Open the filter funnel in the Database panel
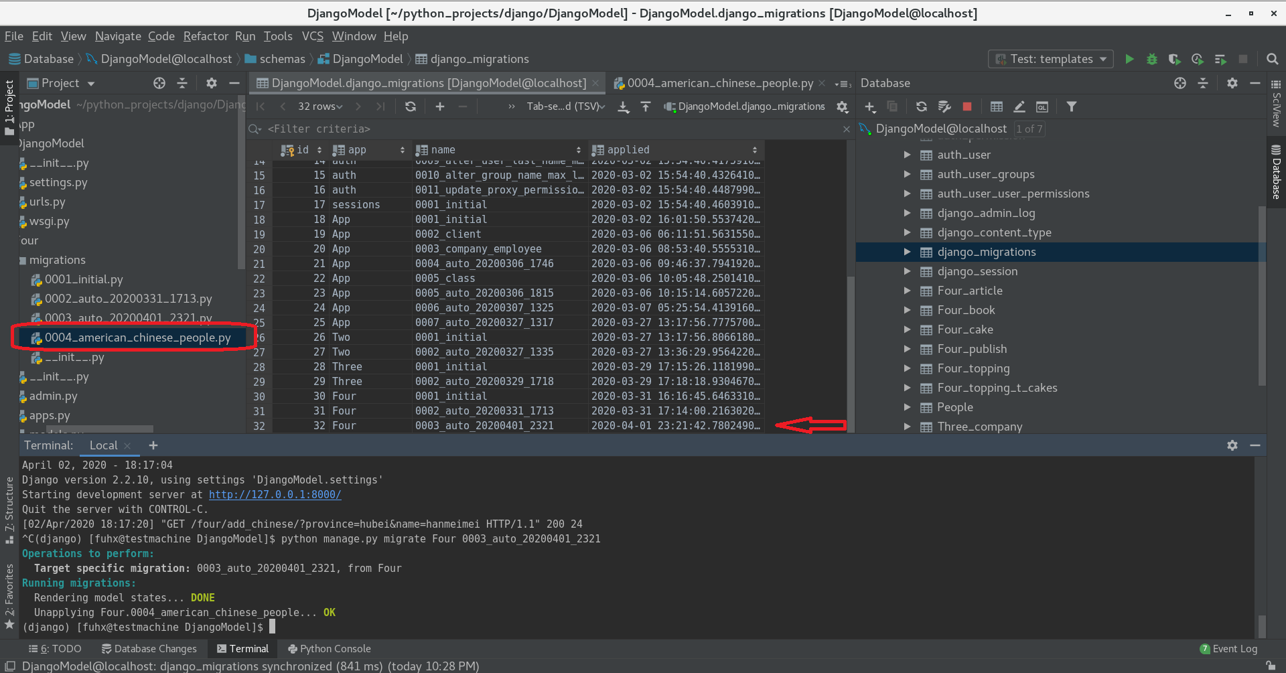1286x673 pixels. click(x=1072, y=106)
